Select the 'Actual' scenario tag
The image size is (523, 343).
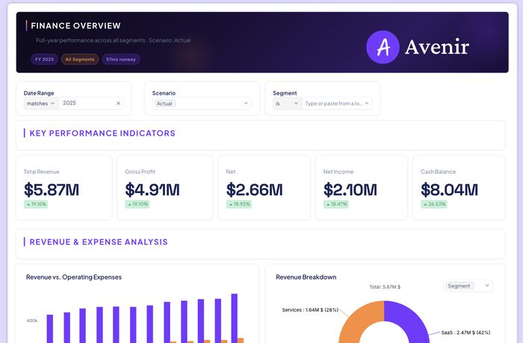click(x=165, y=104)
